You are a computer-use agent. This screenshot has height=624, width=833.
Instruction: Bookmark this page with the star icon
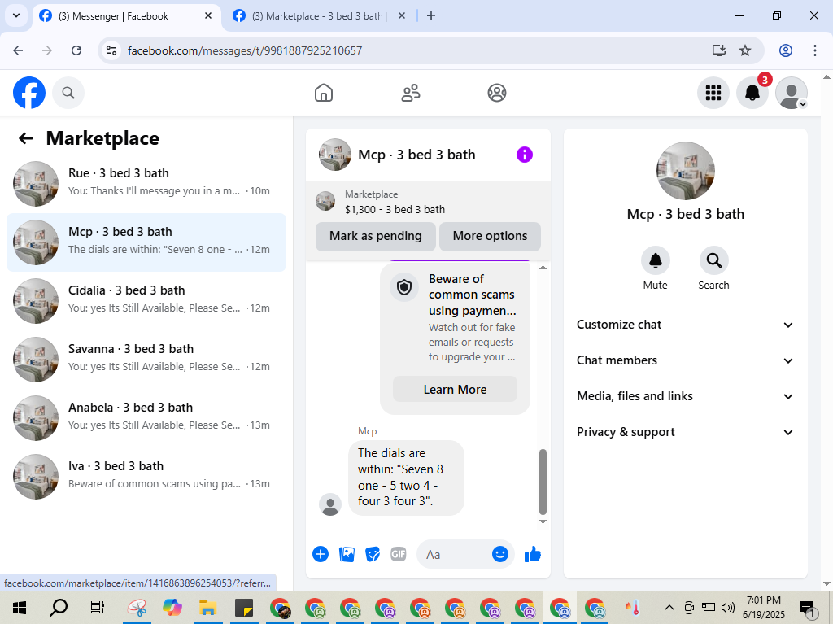click(x=745, y=50)
